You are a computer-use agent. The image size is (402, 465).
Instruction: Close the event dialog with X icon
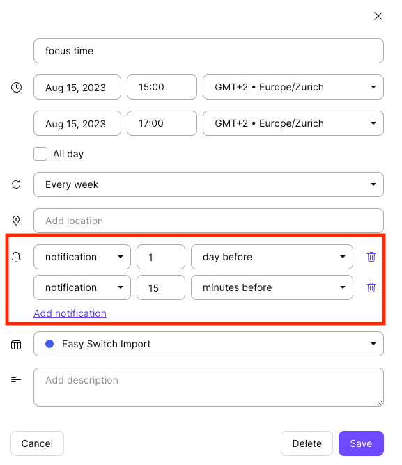(378, 16)
